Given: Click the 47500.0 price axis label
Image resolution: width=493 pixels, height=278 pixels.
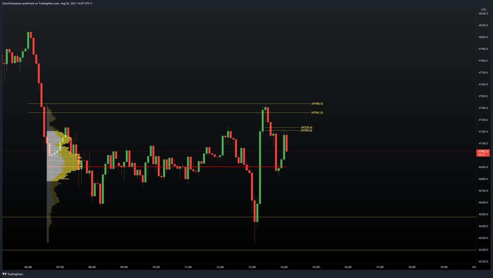Looking at the screenshot, I should 483,96.
